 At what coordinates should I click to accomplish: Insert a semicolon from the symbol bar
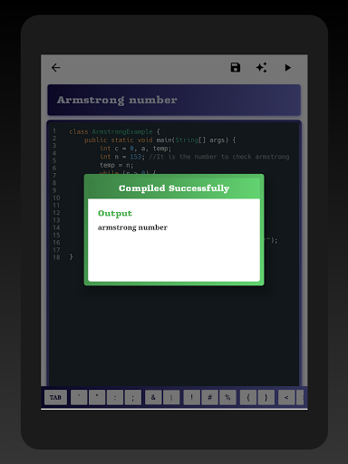pos(133,397)
